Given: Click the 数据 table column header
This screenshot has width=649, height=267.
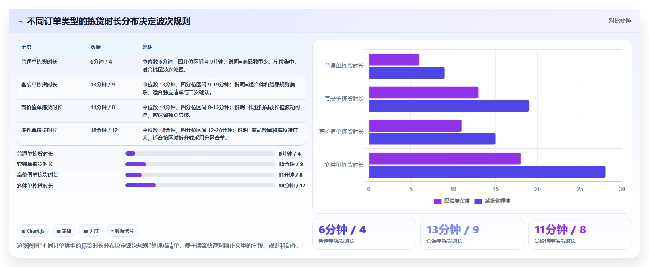Looking at the screenshot, I should [96, 47].
